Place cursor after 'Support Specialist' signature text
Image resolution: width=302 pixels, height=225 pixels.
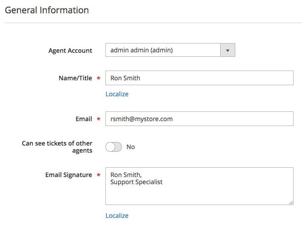tap(163, 182)
